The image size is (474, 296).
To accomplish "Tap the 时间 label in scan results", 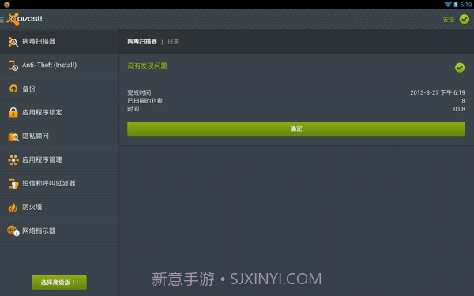I will click(134, 109).
